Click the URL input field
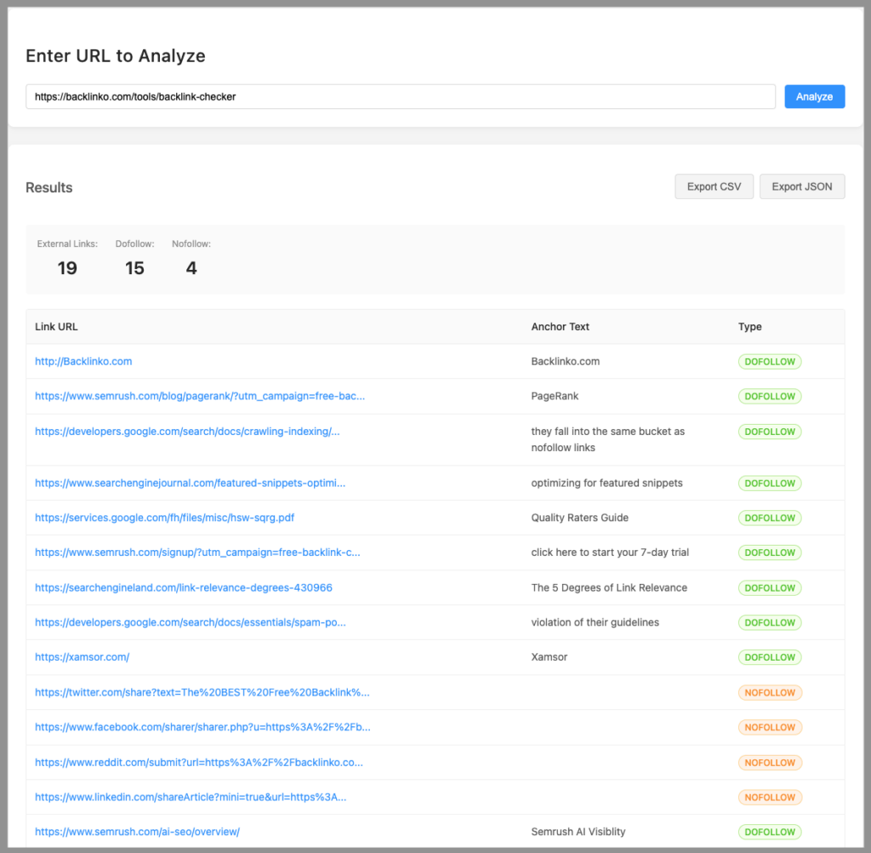Screen dimensions: 871x853 pos(400,96)
